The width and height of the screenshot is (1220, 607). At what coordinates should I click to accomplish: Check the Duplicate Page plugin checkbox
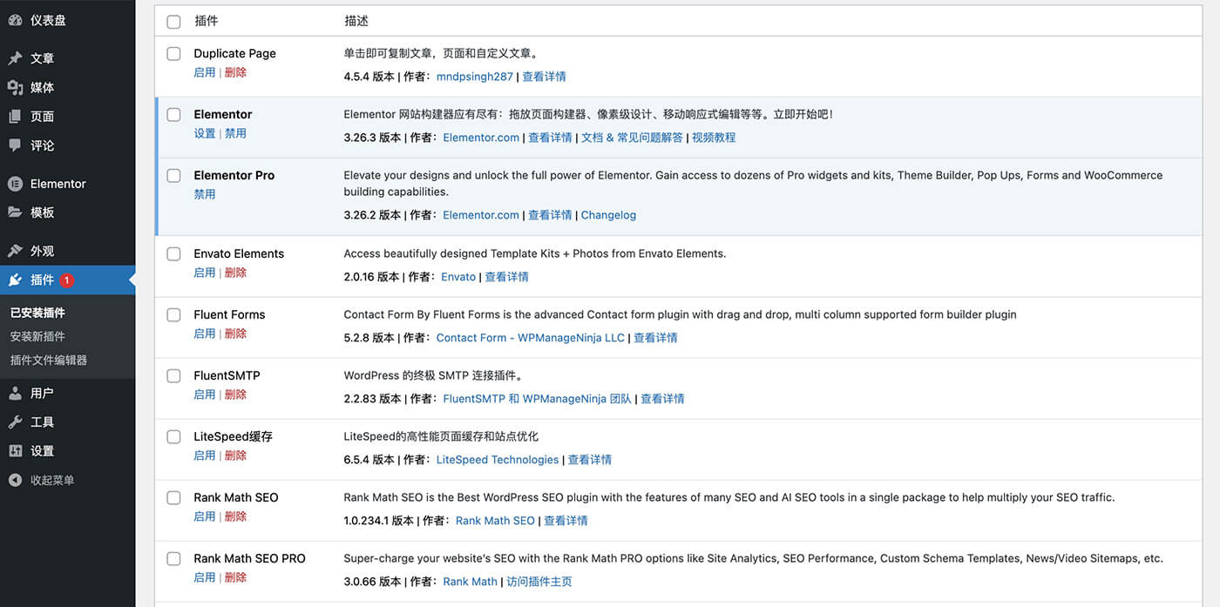click(x=173, y=54)
